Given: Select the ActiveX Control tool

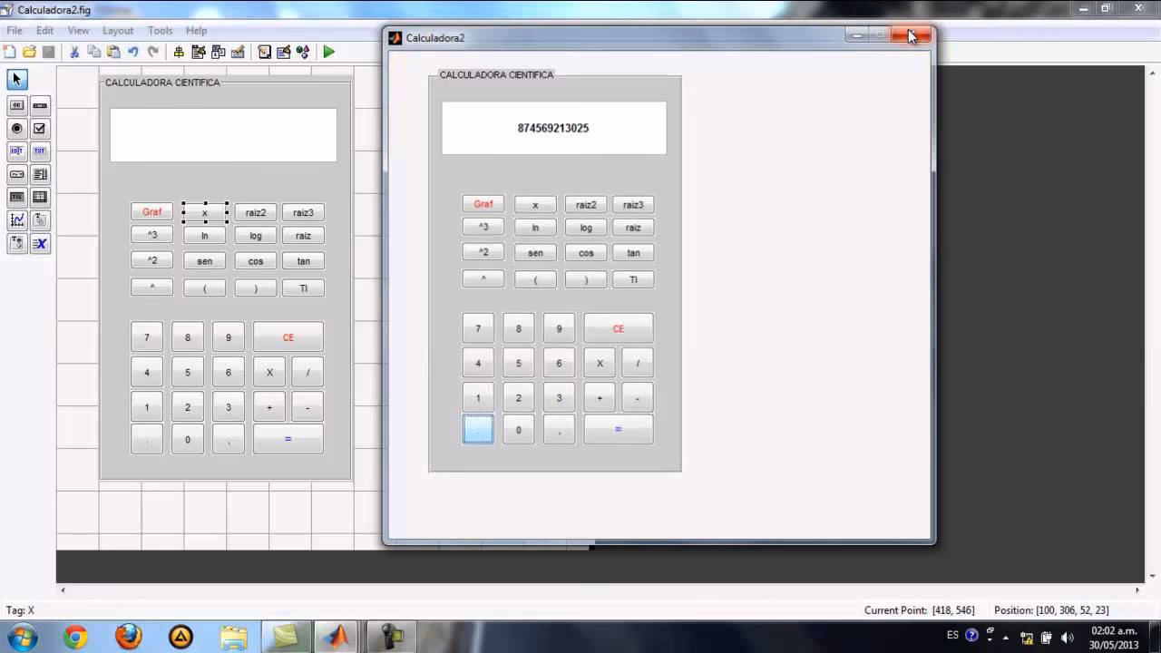Looking at the screenshot, I should pos(40,243).
